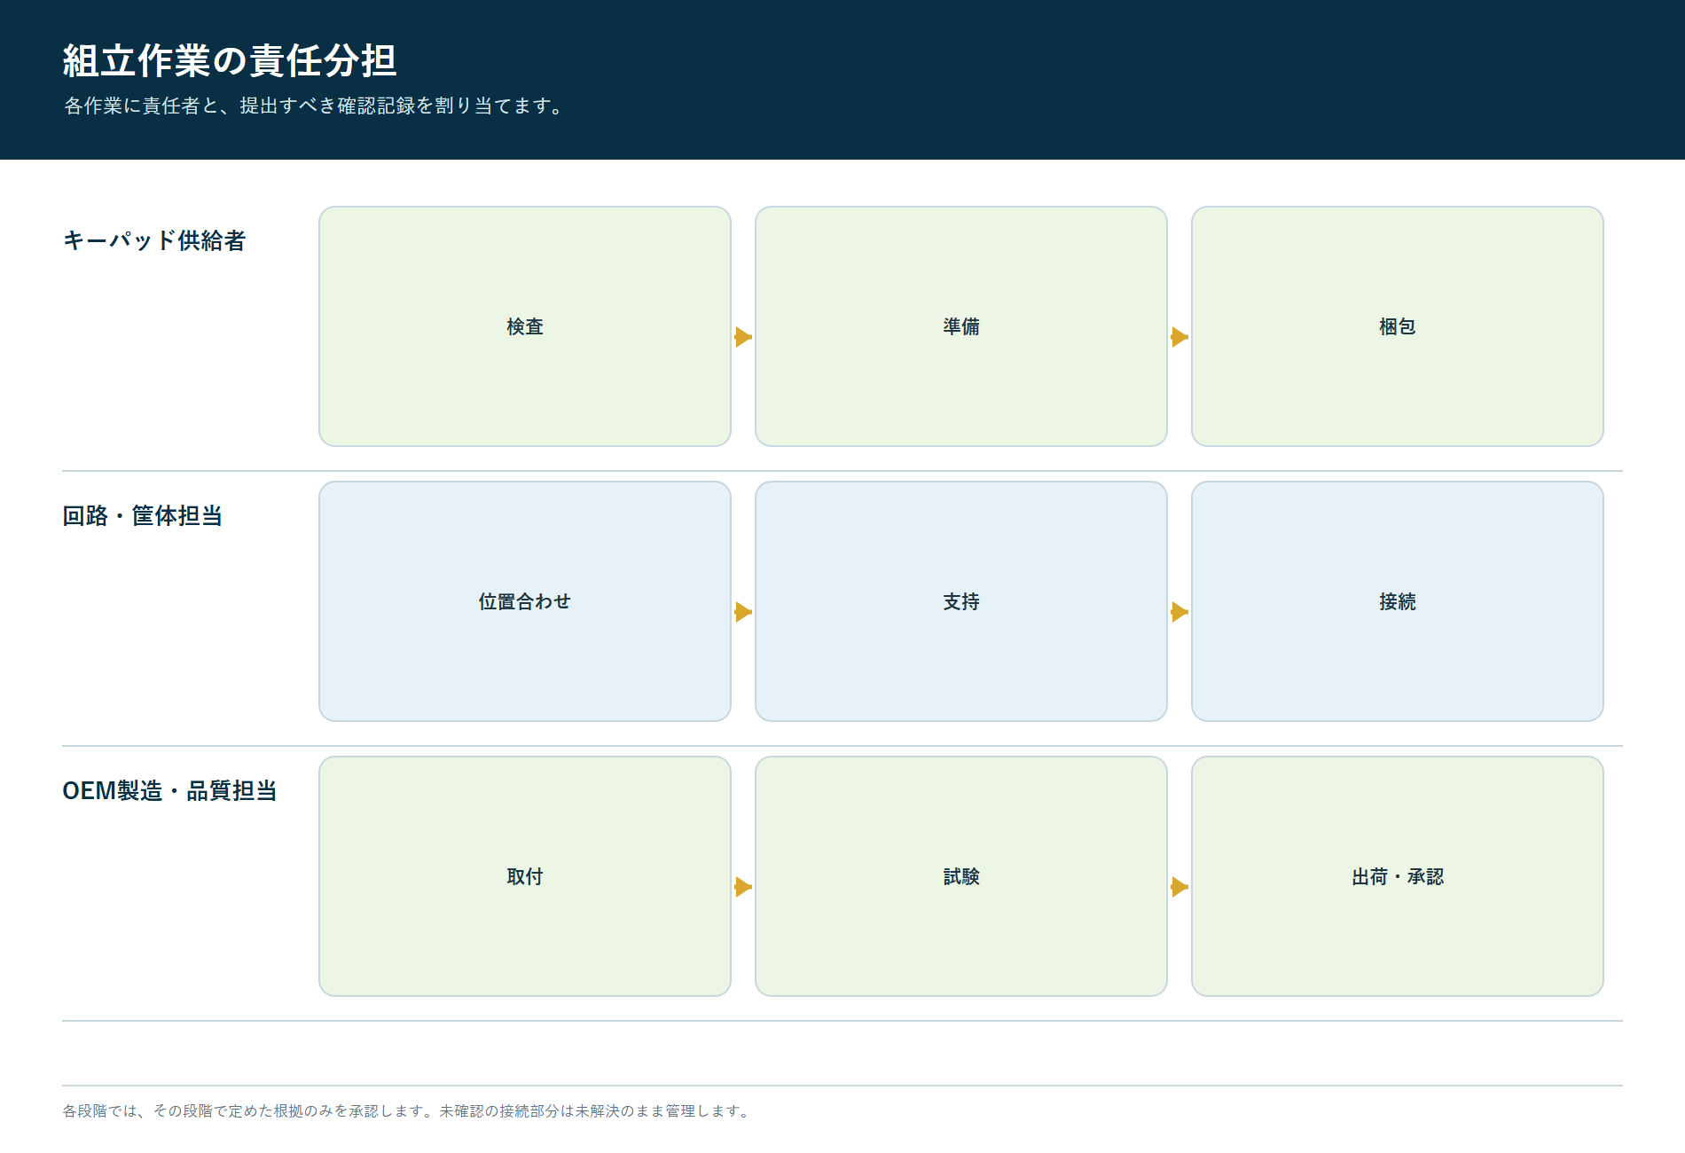Click the footer note beginning 各段階では

(407, 1110)
